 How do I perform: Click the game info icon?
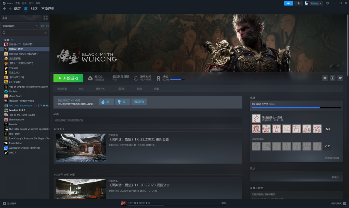coord(332,78)
